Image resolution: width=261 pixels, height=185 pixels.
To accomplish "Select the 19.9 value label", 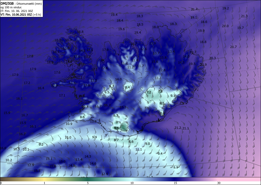I will (x=201, y=31).
